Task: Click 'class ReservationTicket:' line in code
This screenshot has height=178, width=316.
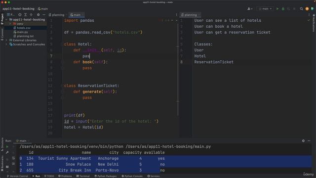Action: 92,86
